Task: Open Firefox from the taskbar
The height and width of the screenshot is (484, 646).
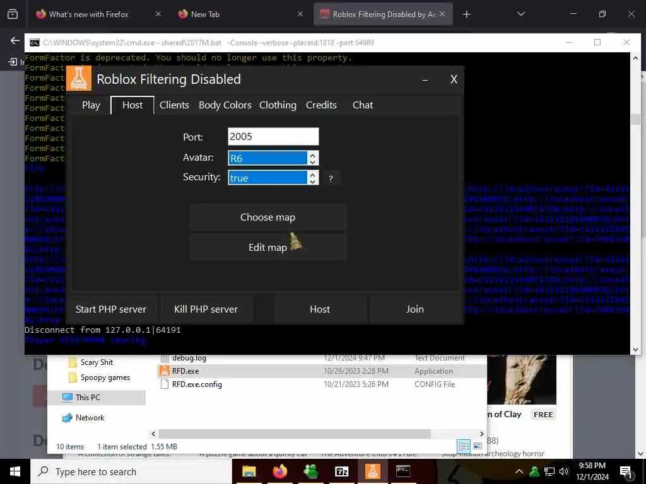Action: [279, 471]
